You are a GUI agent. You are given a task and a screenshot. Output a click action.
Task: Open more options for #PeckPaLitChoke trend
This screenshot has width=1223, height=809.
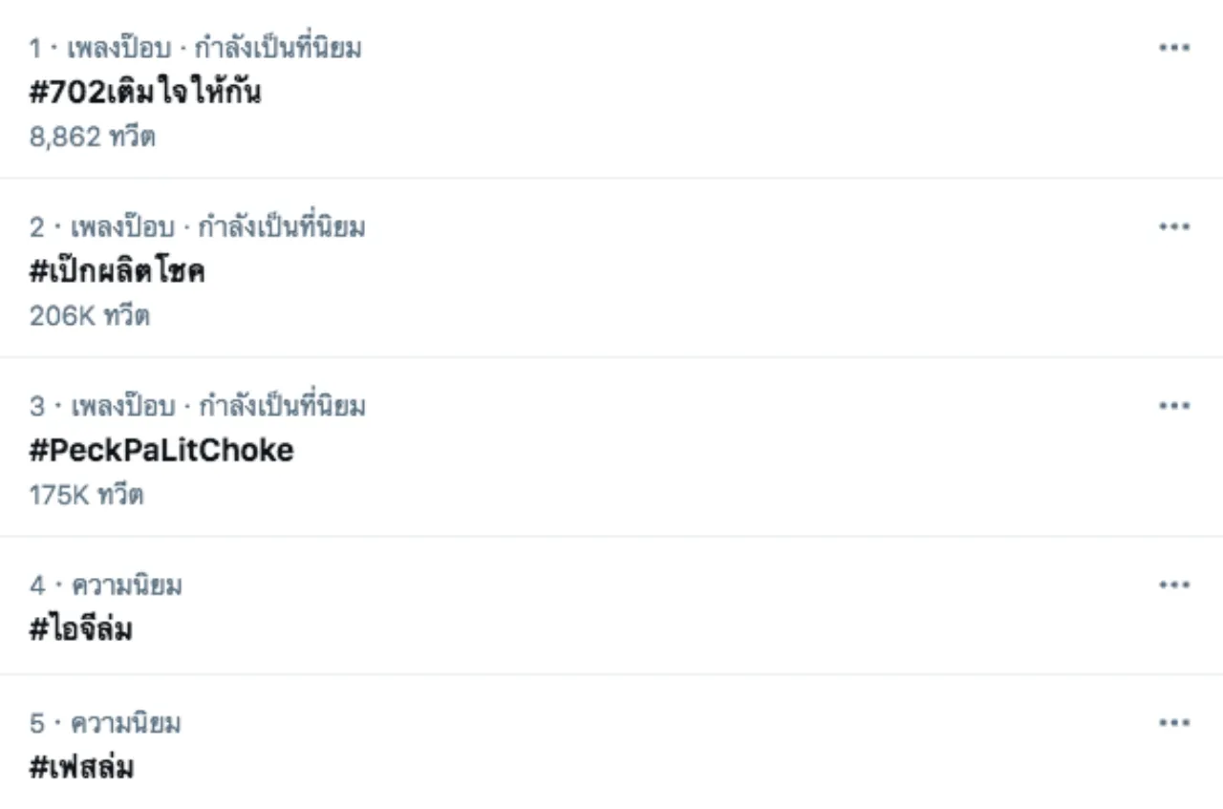pyautogui.click(x=1173, y=406)
